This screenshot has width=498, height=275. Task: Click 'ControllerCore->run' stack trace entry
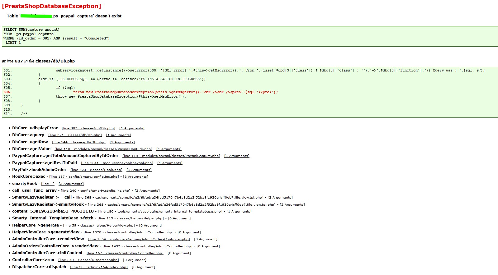33,260
